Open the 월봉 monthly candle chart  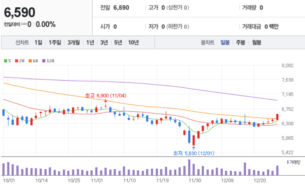click(257, 42)
